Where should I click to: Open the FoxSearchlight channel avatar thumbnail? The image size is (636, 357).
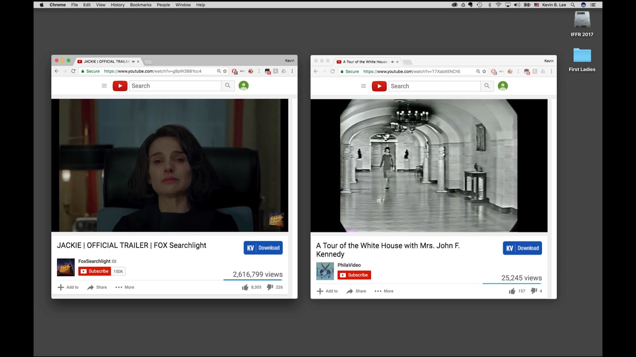pos(66,267)
